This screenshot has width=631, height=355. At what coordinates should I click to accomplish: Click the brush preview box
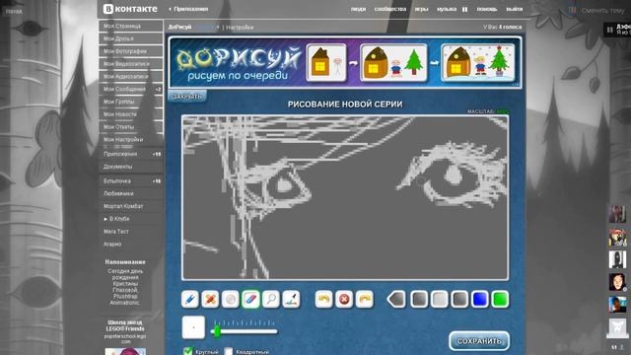click(x=193, y=327)
